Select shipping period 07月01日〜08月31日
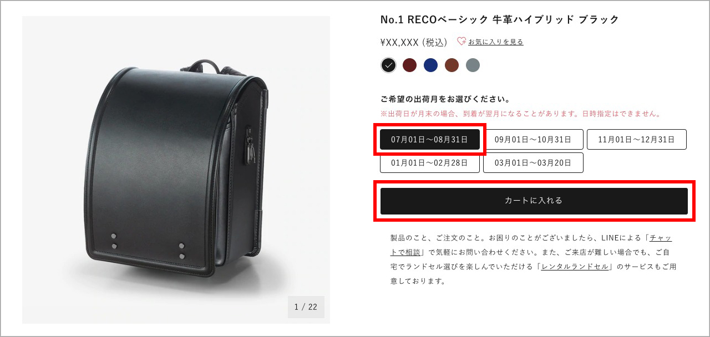 tap(430, 140)
